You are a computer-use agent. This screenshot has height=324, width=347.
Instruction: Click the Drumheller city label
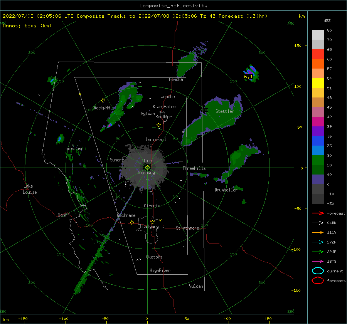(x=226, y=190)
